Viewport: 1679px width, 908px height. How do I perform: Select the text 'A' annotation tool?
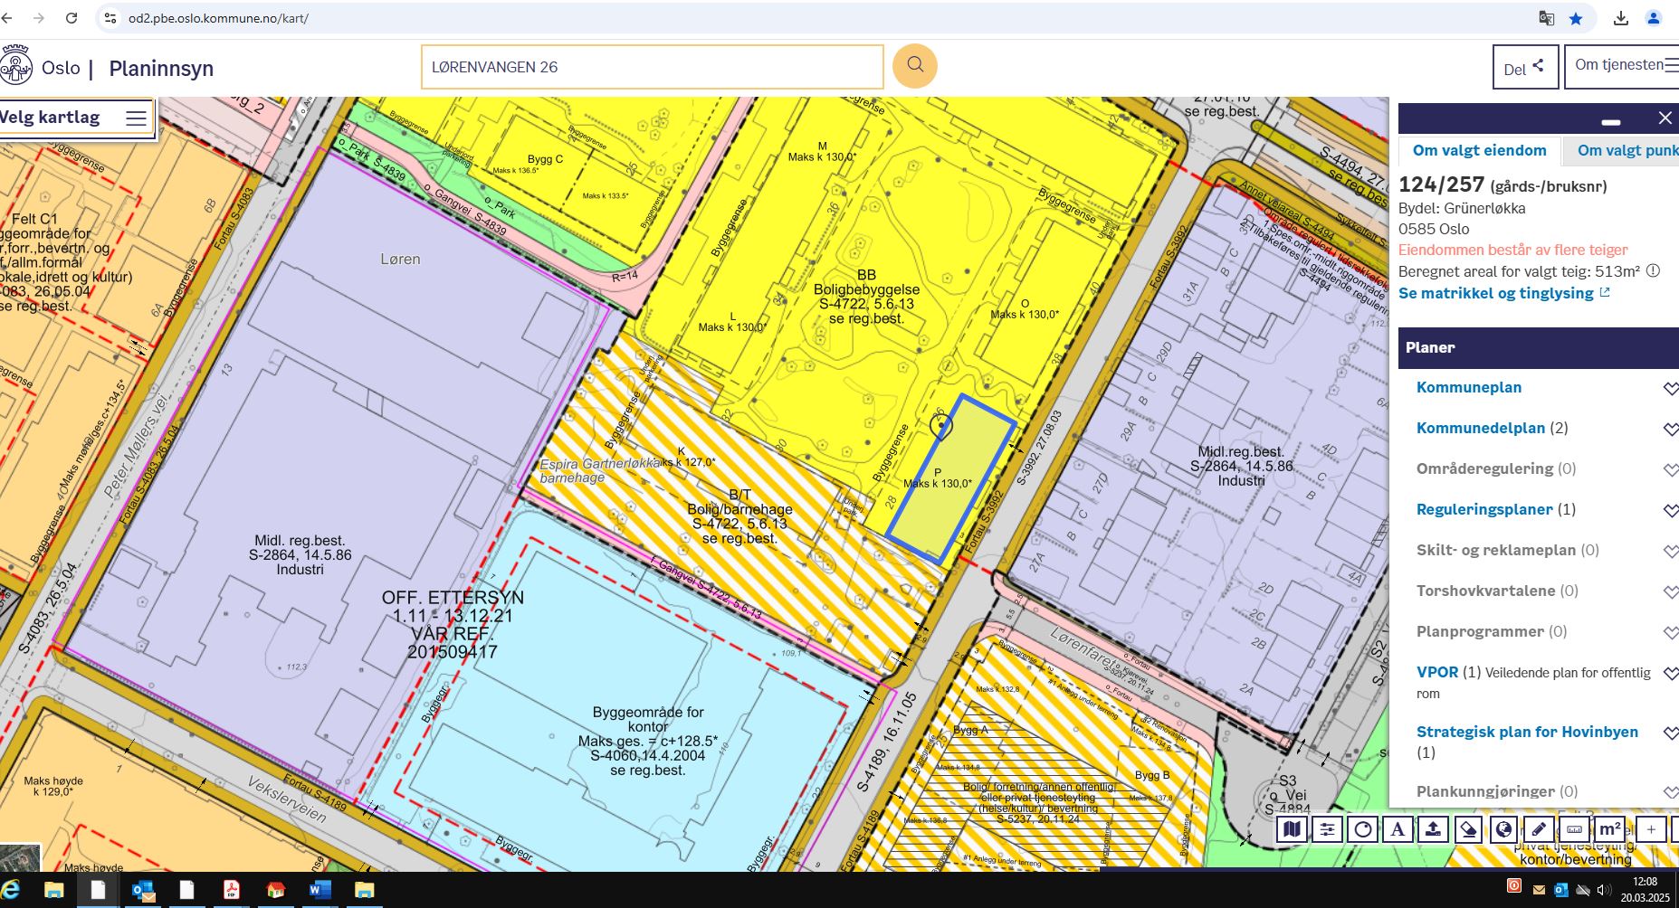coord(1398,829)
